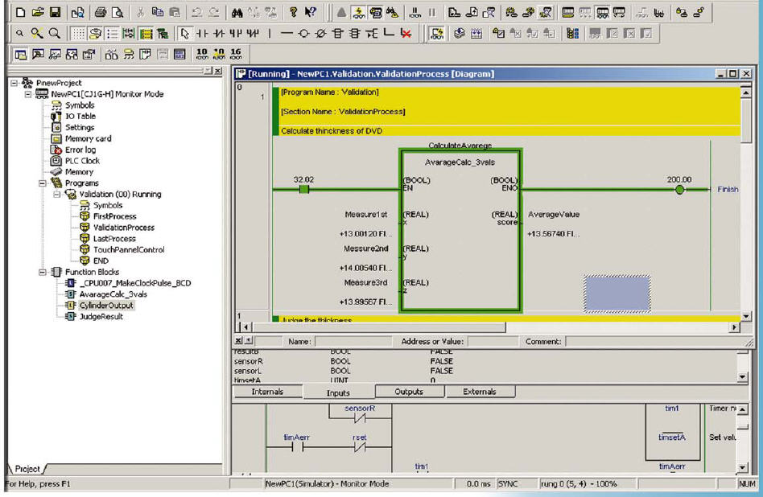The width and height of the screenshot is (763, 497).
Task: Click the diagram vertical scrollbar up arrow
Action: (x=746, y=92)
